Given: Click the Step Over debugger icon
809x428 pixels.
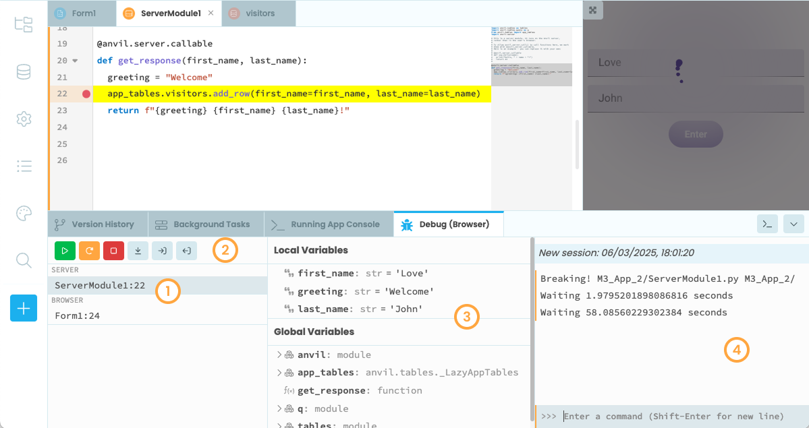Looking at the screenshot, I should [x=138, y=251].
